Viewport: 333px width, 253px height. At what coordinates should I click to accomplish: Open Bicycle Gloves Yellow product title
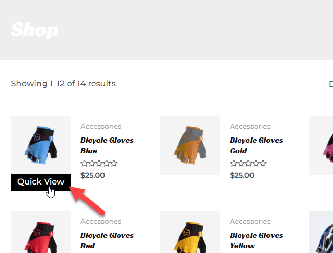tap(256, 241)
